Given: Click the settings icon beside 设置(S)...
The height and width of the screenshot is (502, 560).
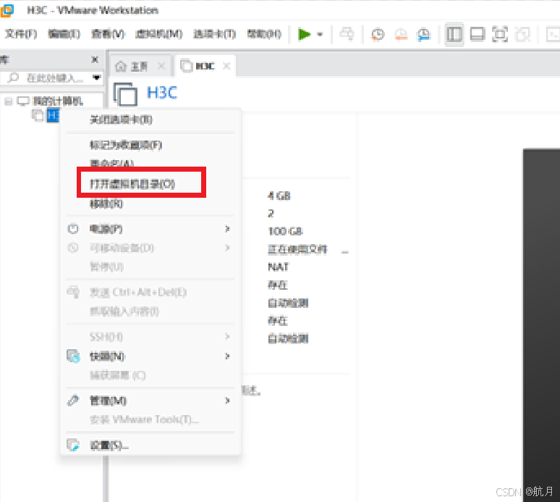Looking at the screenshot, I should click(73, 445).
